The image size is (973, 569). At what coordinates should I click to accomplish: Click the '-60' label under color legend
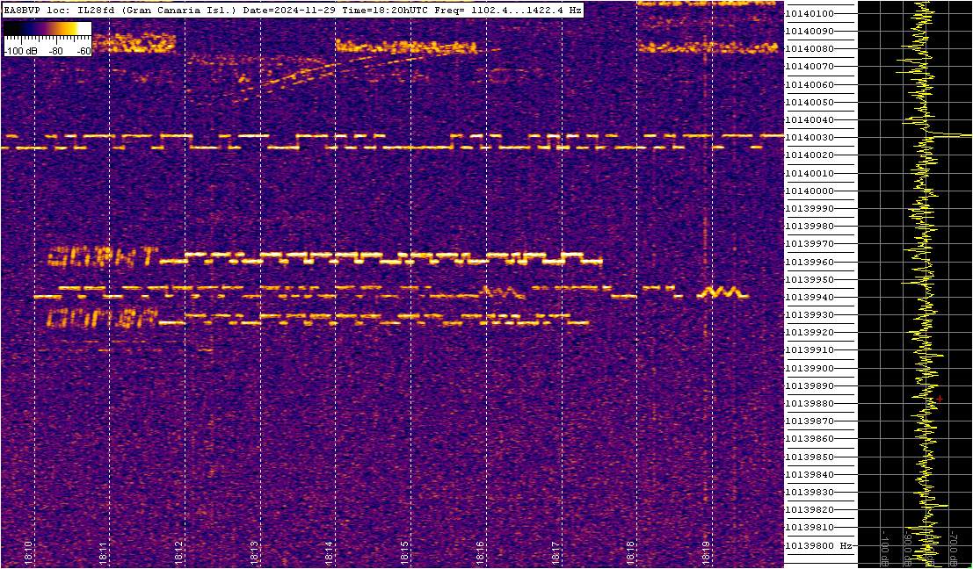tap(83, 52)
